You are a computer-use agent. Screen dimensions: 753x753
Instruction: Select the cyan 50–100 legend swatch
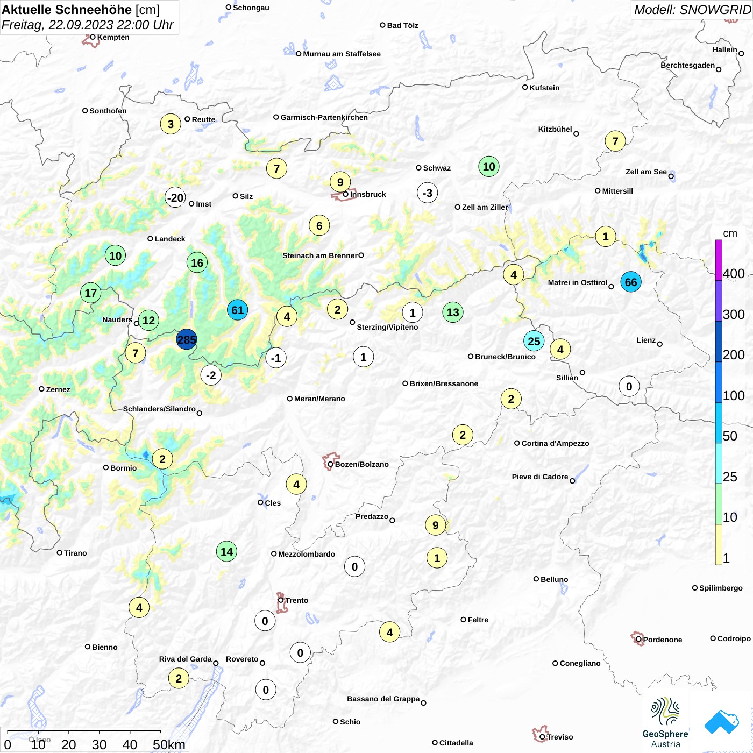(x=719, y=423)
